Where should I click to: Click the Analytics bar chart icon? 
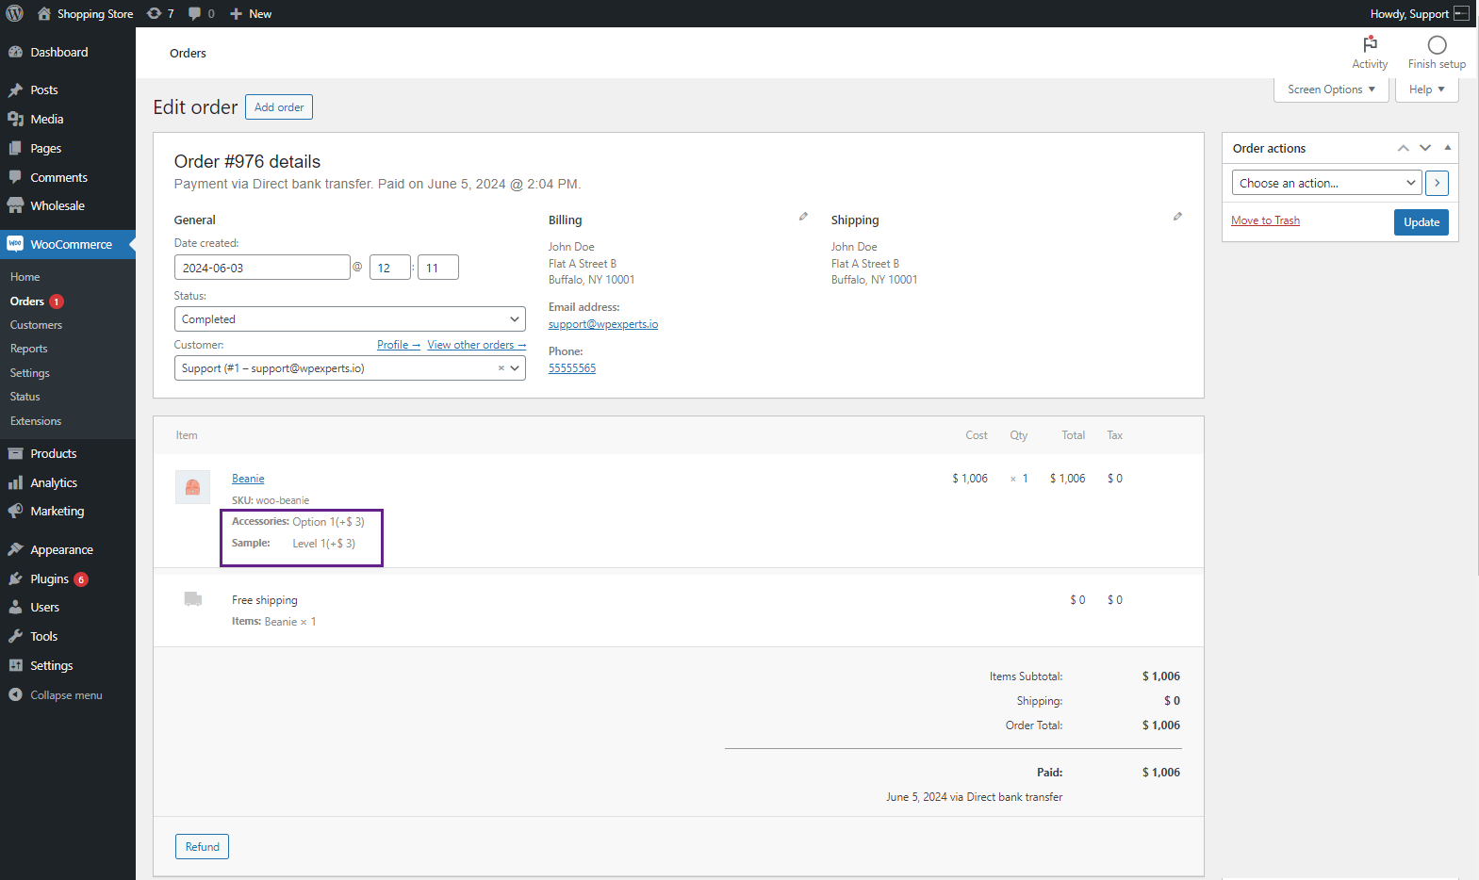(15, 482)
